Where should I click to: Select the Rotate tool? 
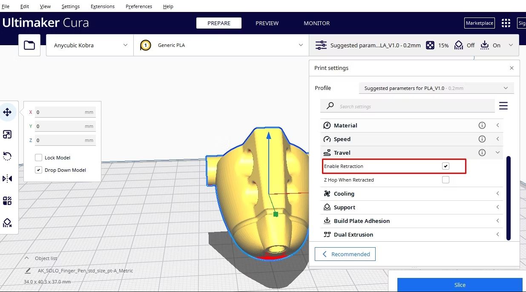[x=7, y=156]
